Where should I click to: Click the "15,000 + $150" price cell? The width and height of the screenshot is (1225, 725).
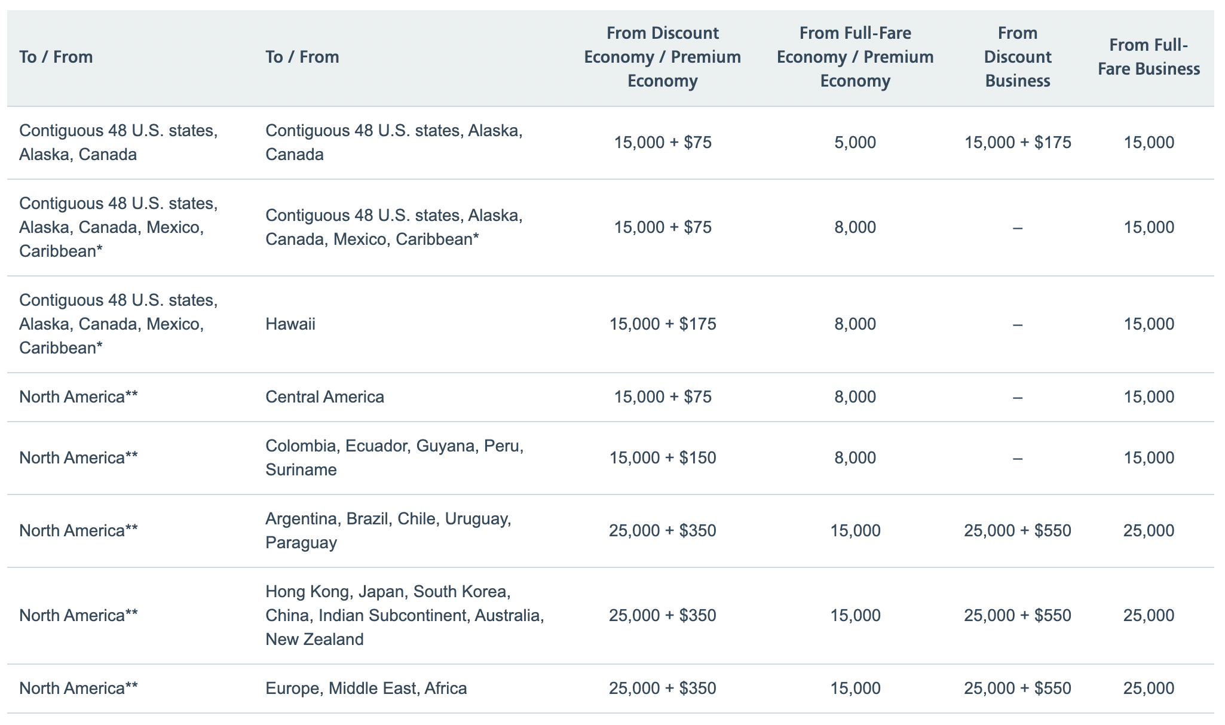coord(662,458)
